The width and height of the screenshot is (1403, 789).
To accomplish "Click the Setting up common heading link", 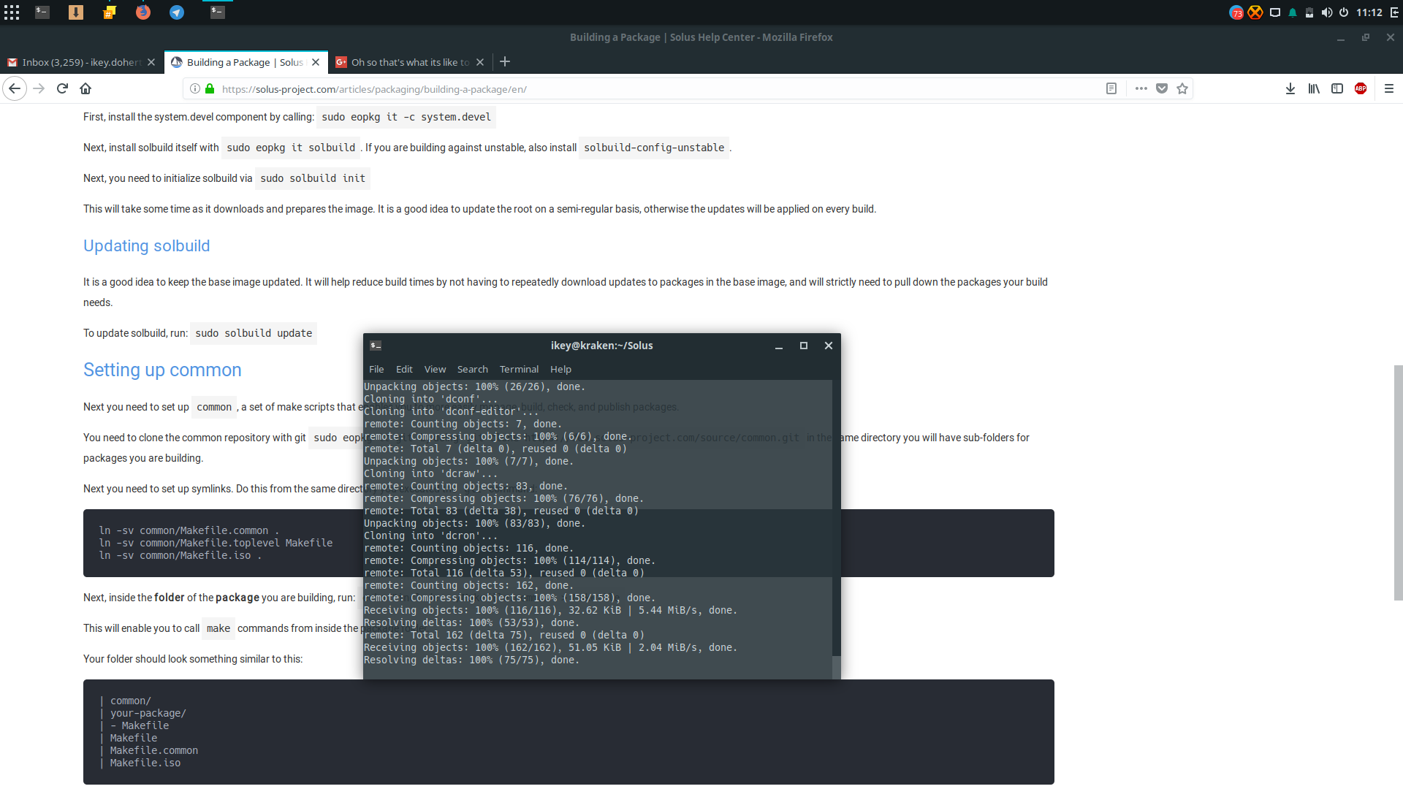I will pyautogui.click(x=162, y=370).
